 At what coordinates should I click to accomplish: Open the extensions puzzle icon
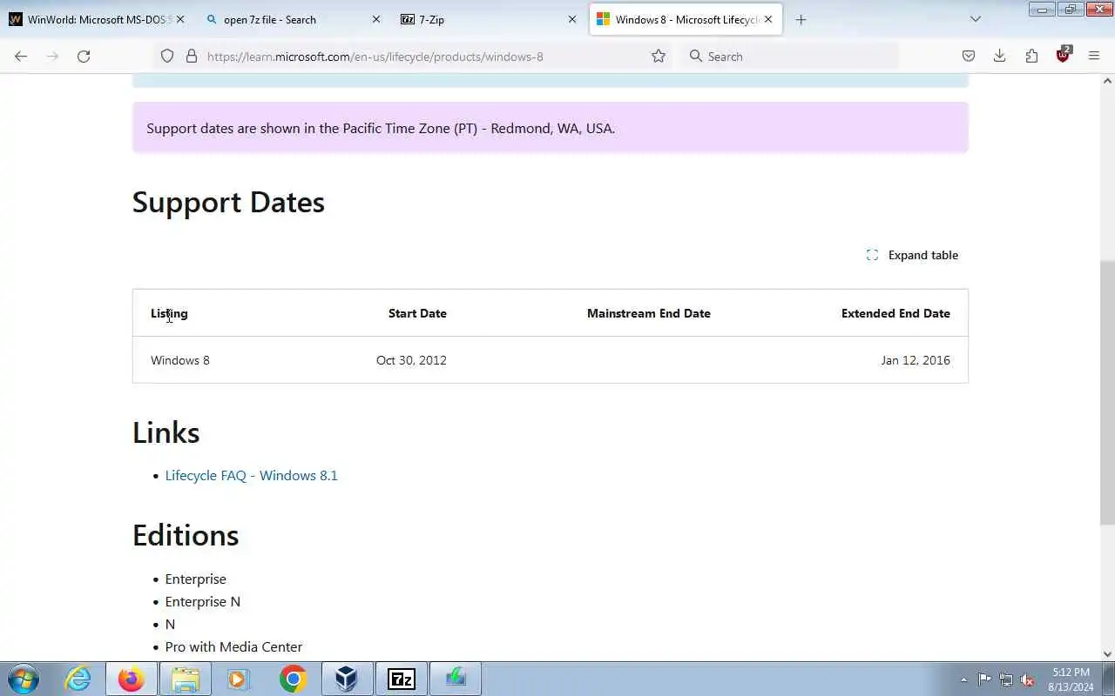[x=1031, y=56]
